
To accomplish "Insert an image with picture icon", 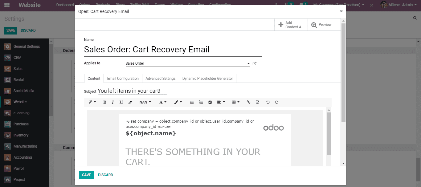I will tap(257, 102).
